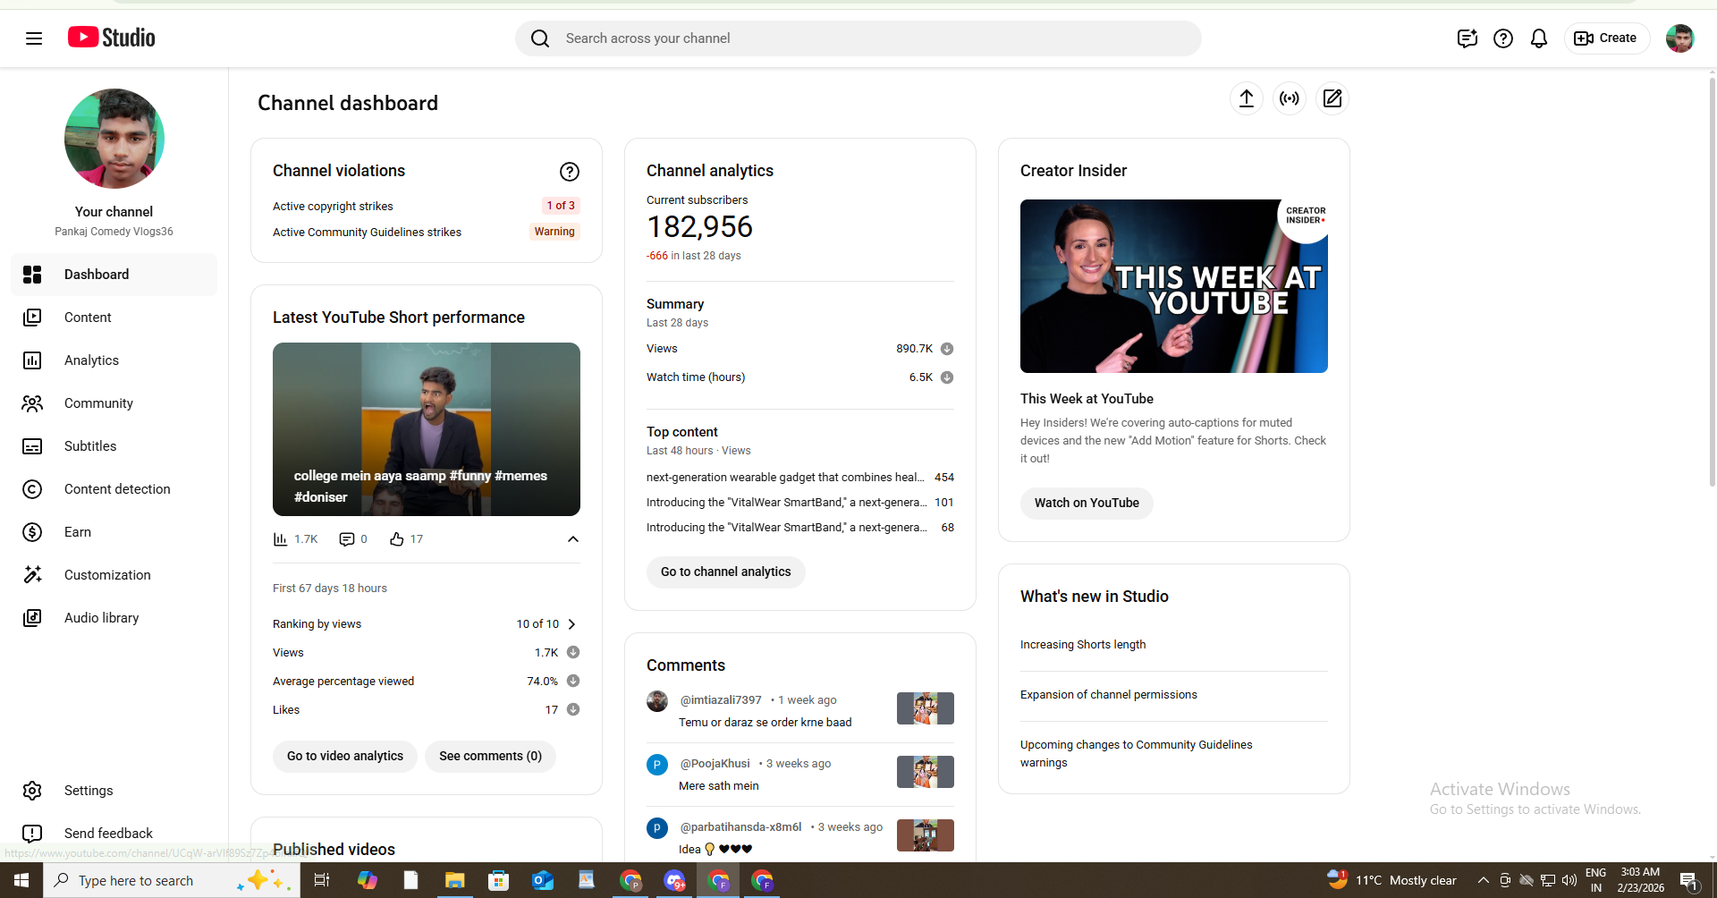The width and height of the screenshot is (1717, 898).
Task: Open the Content detection section
Action: pos(117,488)
